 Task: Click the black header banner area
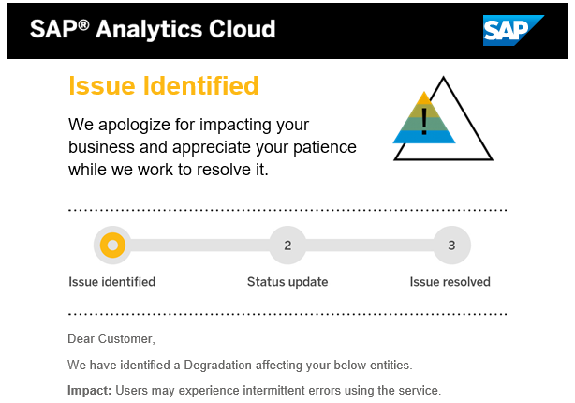[x=287, y=31]
